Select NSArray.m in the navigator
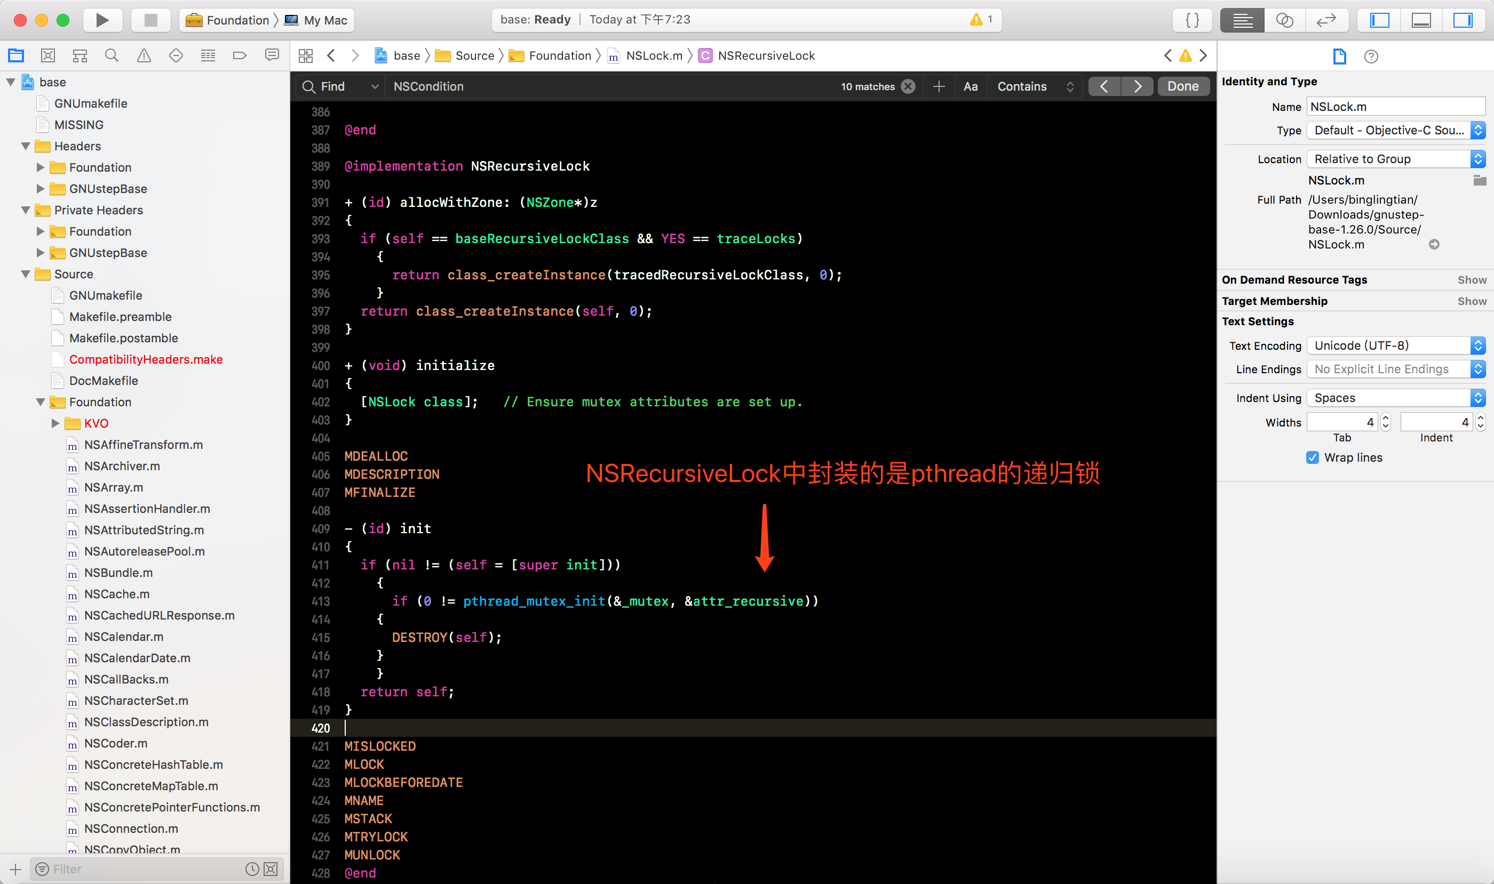 coord(113,487)
